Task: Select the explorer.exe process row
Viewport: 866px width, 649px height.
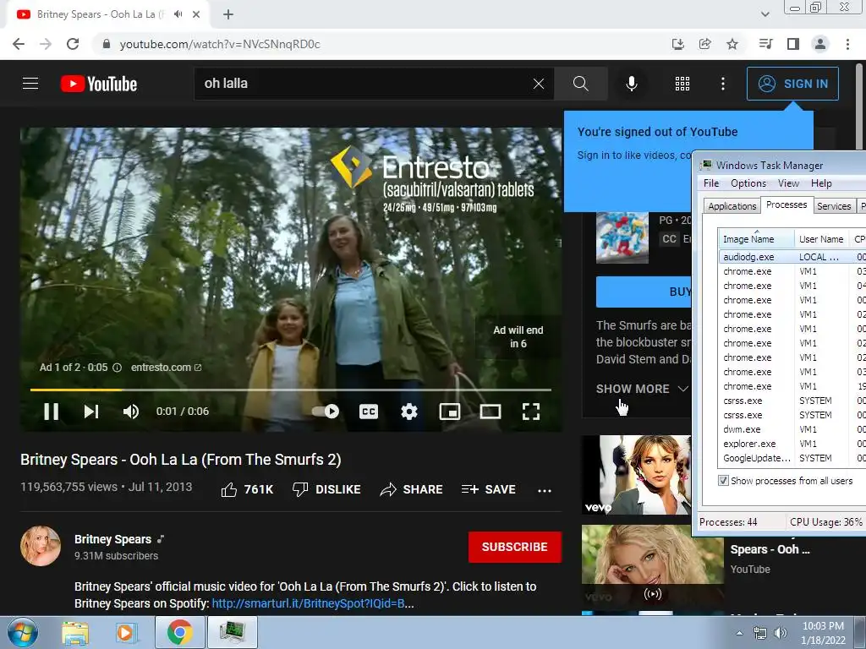Action: 792,444
